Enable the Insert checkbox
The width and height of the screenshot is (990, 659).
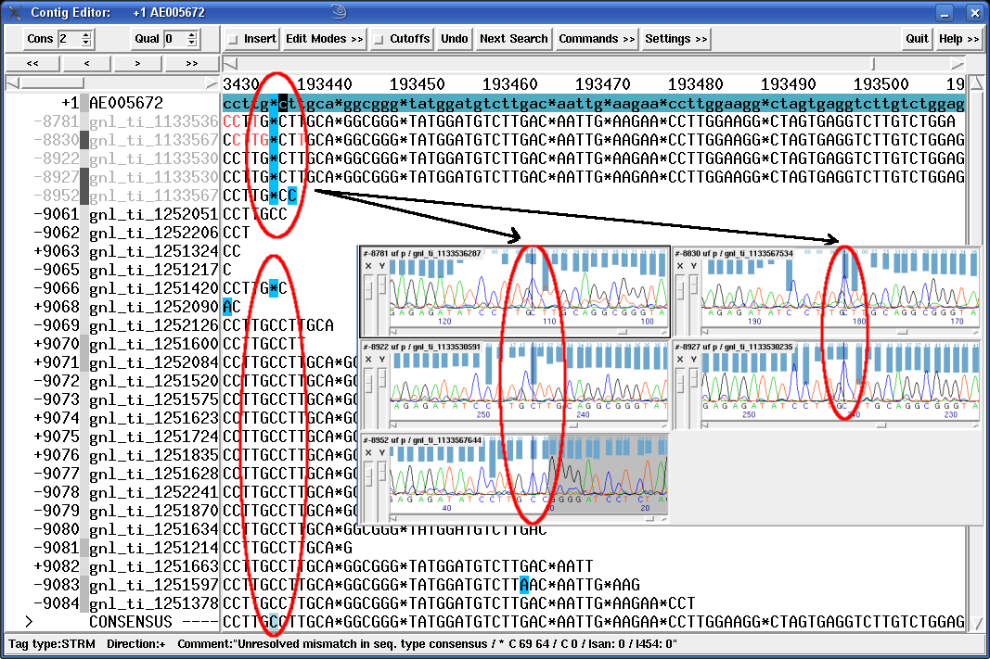tap(233, 39)
